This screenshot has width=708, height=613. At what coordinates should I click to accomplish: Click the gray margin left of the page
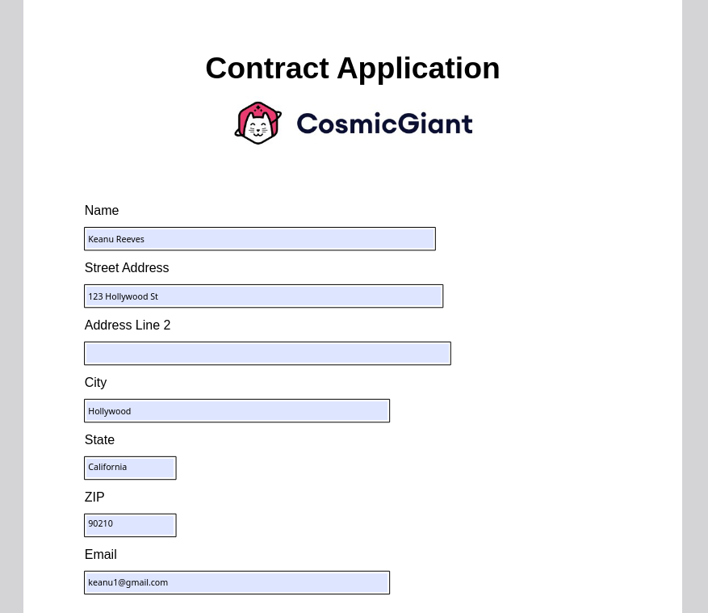click(x=11, y=306)
